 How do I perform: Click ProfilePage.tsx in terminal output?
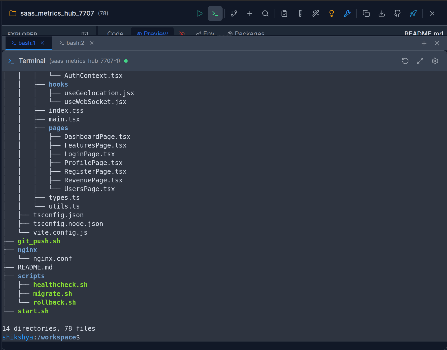93,163
